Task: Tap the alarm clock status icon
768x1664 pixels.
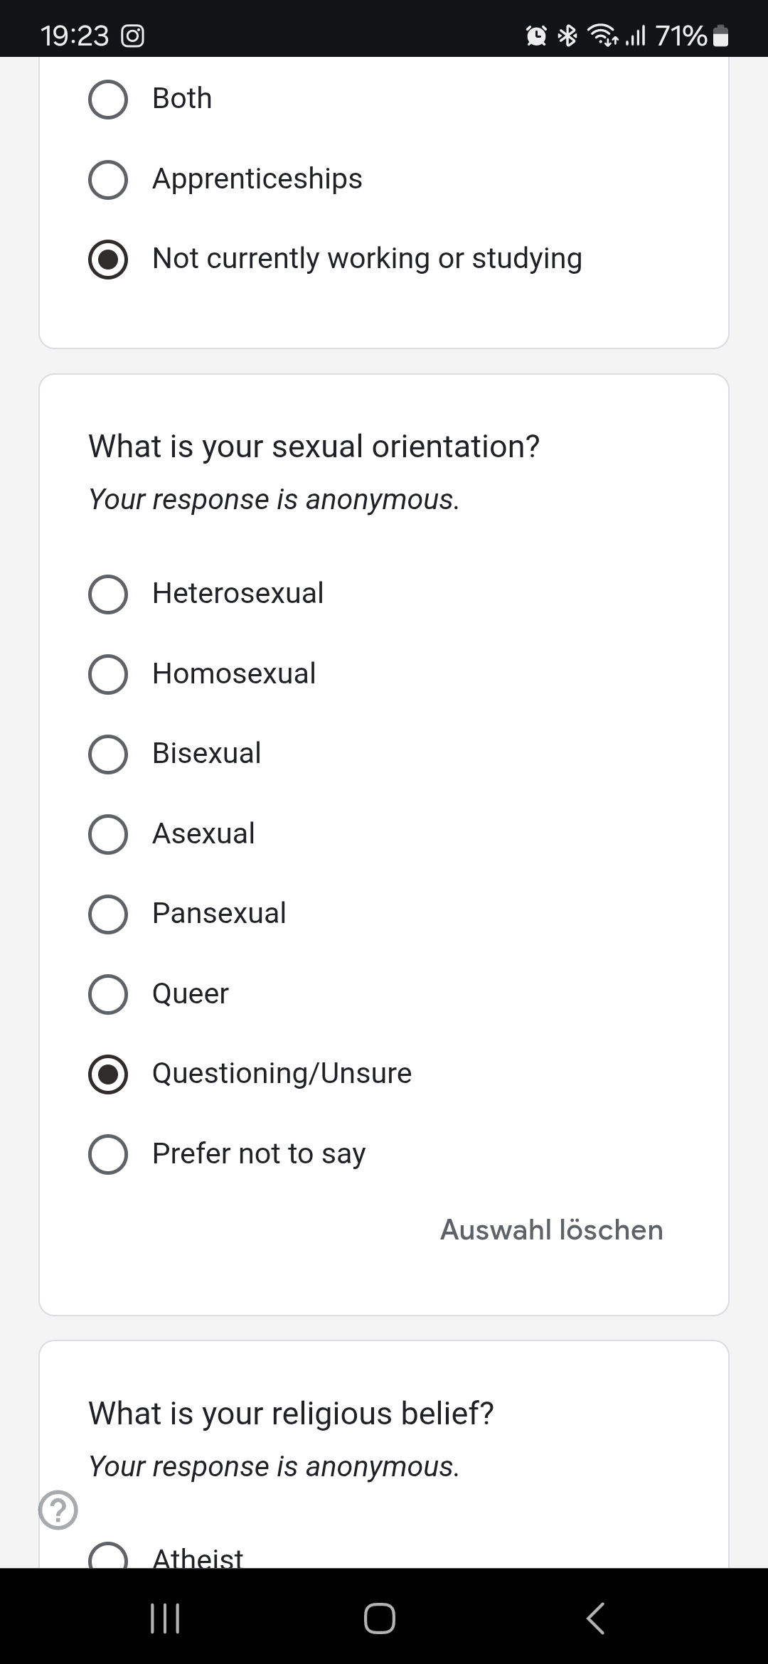Action: pyautogui.click(x=536, y=36)
